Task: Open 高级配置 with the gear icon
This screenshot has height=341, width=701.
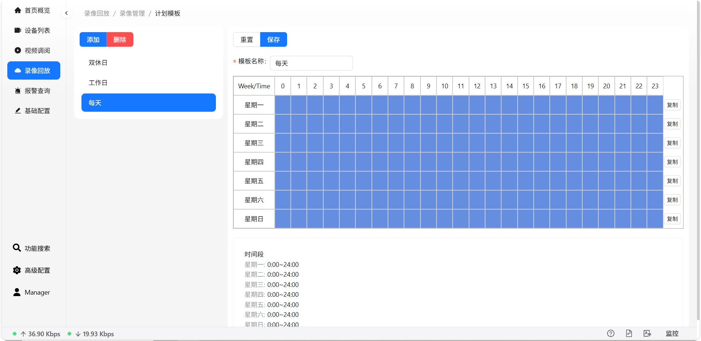Action: coord(17,270)
